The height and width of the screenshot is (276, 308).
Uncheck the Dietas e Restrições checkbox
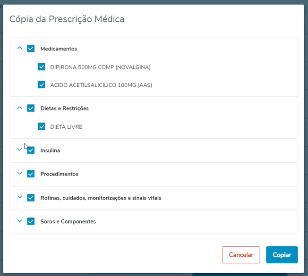click(x=31, y=108)
